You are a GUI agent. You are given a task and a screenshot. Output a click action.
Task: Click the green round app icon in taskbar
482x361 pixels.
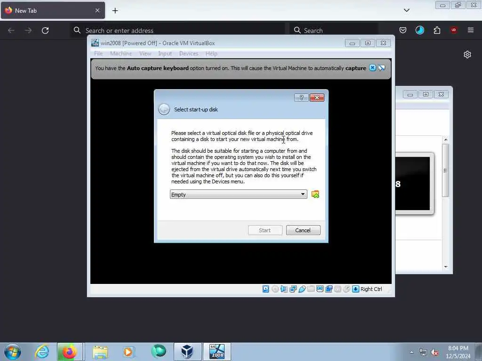pos(159,352)
